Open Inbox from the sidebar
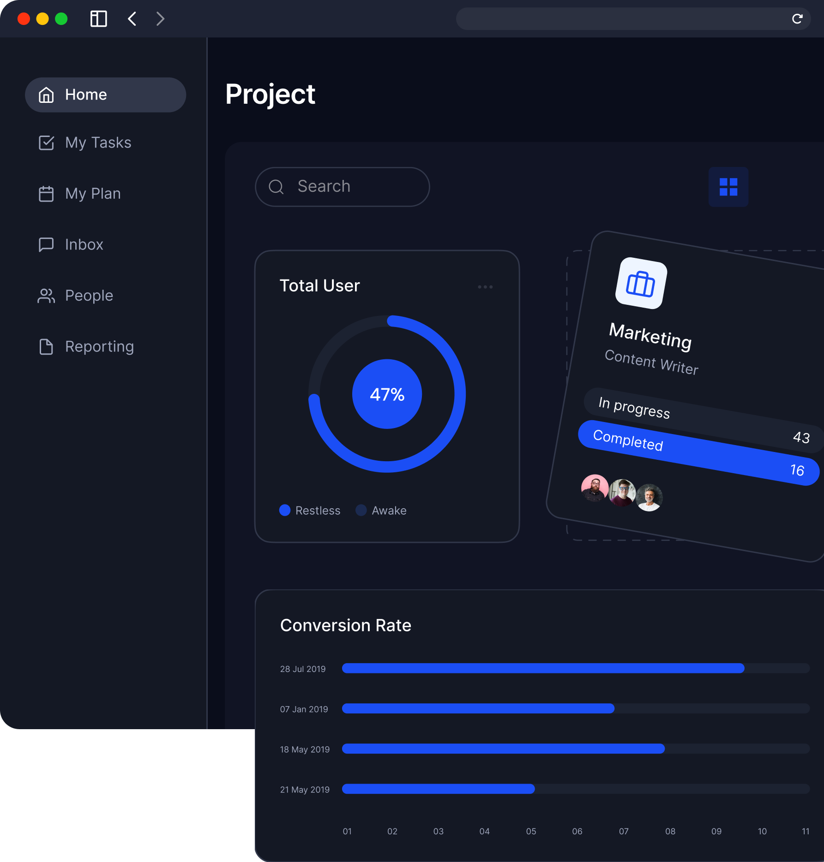 [71, 244]
